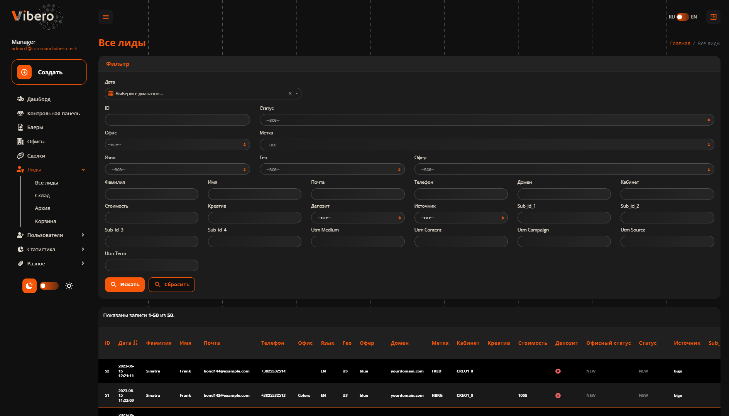729x416 pixels.
Task: Sort by the Фамилия column header
Action: click(159, 343)
